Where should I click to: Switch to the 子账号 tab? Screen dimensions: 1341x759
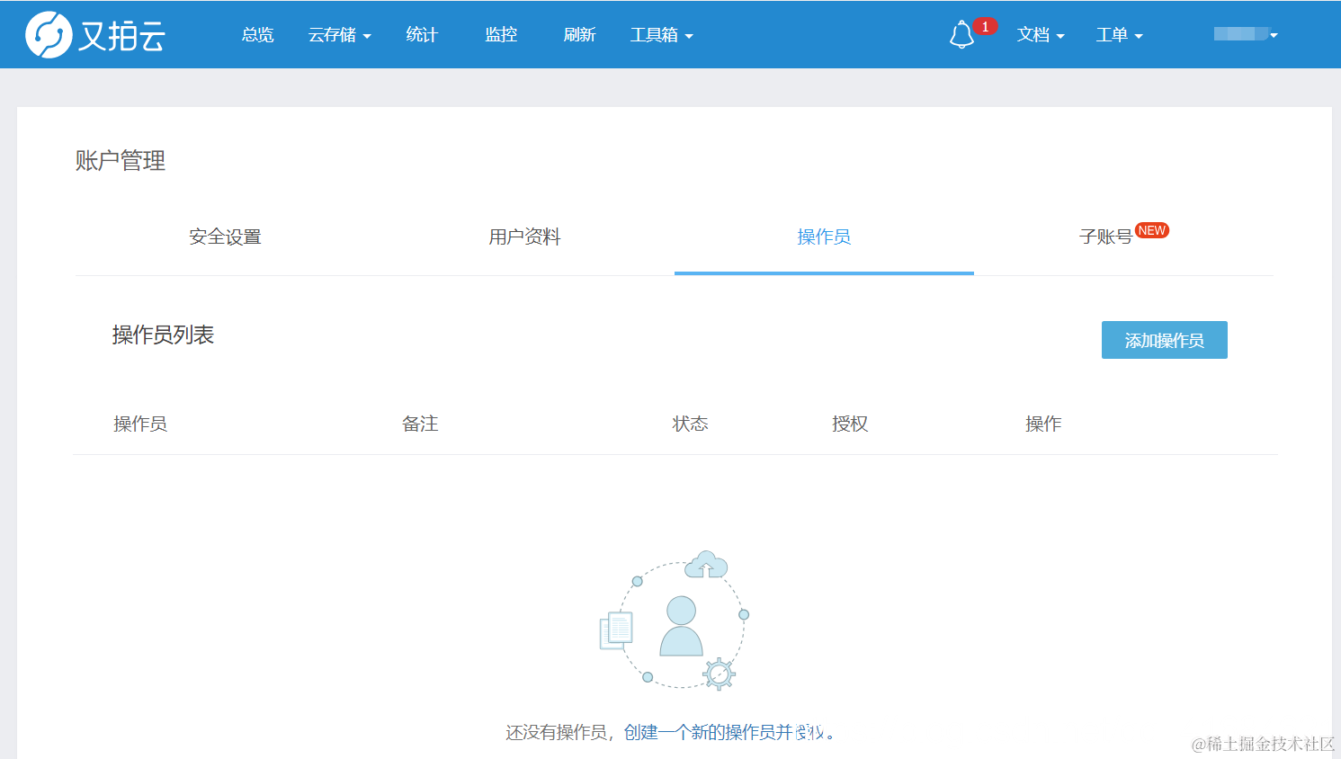(x=1108, y=237)
